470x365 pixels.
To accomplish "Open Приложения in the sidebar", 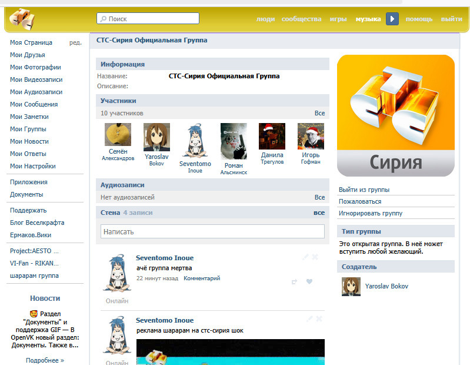I will coord(28,182).
